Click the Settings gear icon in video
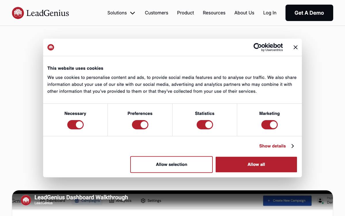This screenshot has height=216, width=345. click(x=143, y=200)
